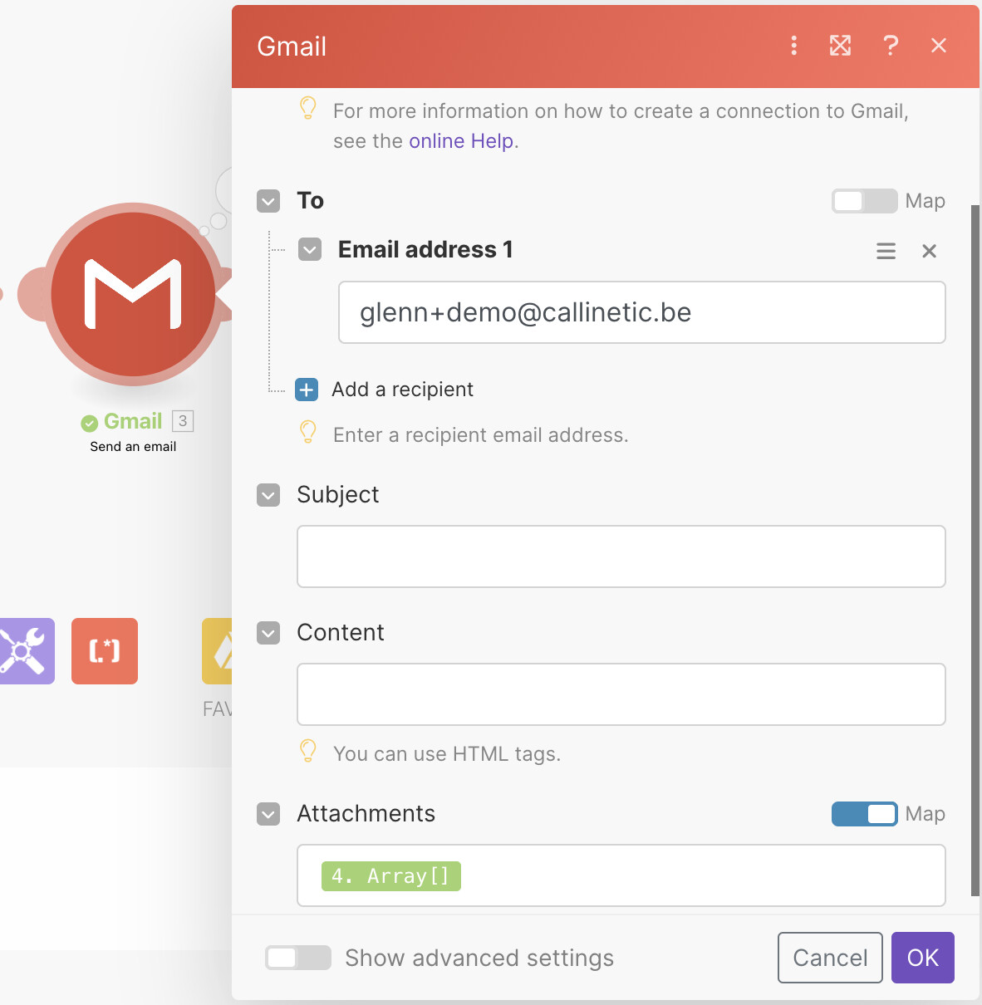Click the blue plus icon to add recipient
982x1005 pixels.
pyautogui.click(x=307, y=390)
